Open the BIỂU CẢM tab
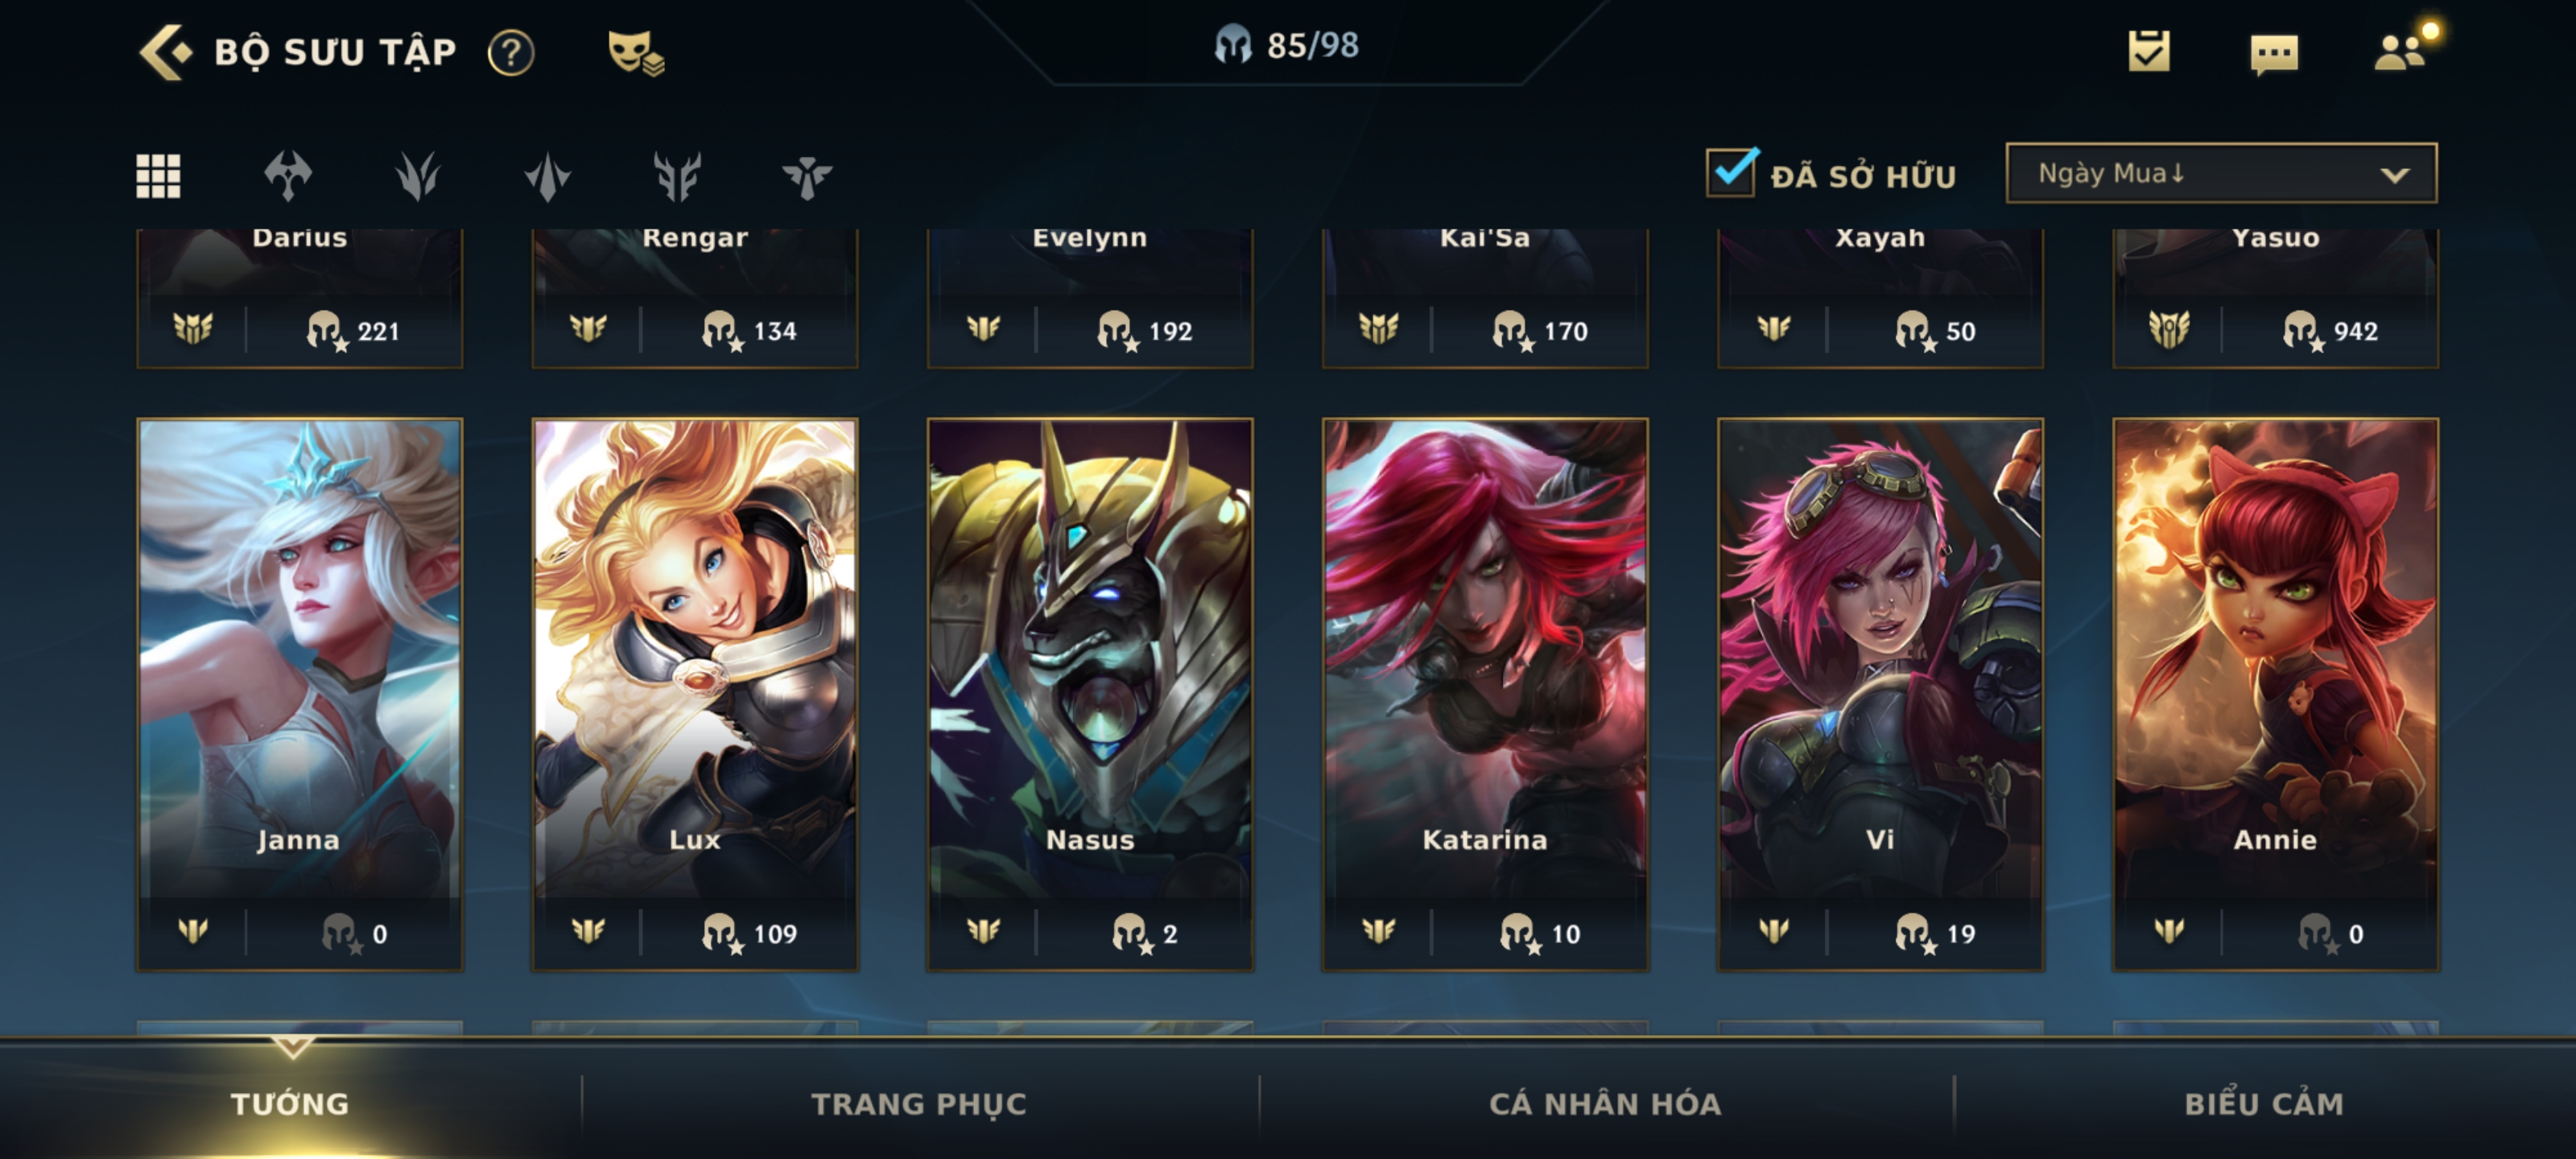 (2264, 1103)
